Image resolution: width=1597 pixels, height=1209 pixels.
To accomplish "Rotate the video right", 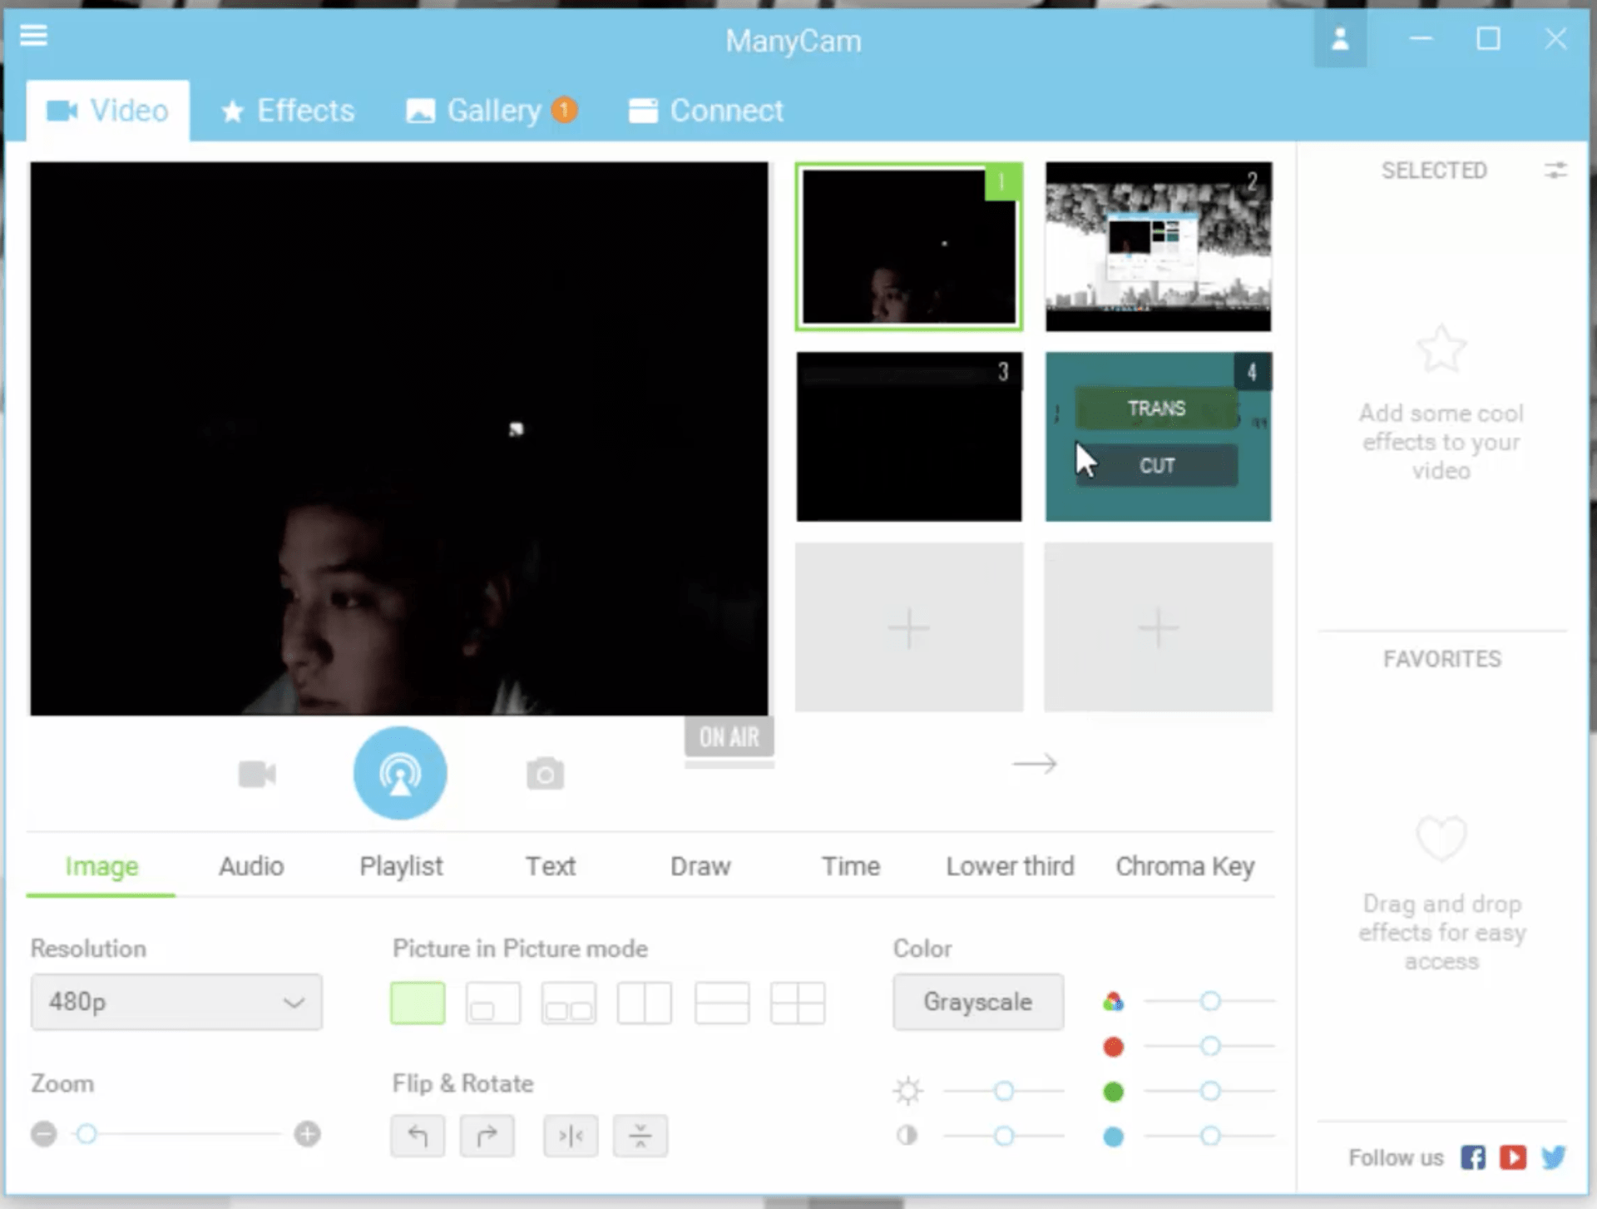I will pos(487,1136).
